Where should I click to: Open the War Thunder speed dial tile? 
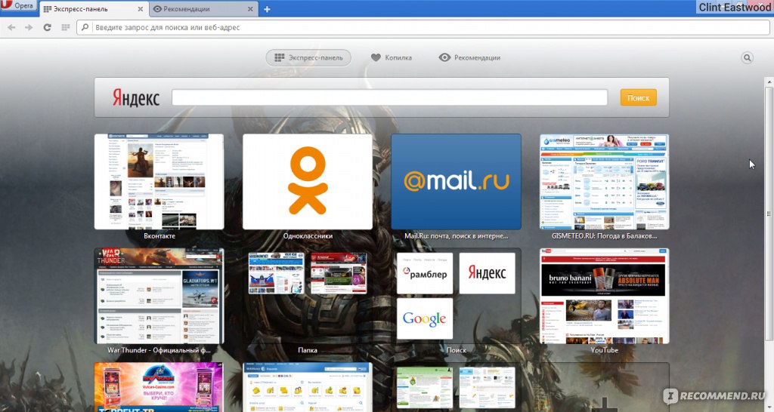click(x=159, y=296)
